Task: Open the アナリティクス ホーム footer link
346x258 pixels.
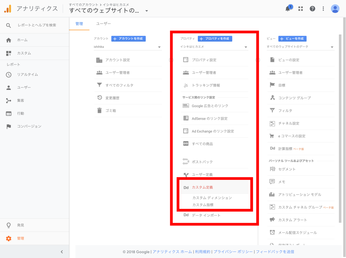Action: coord(172,252)
